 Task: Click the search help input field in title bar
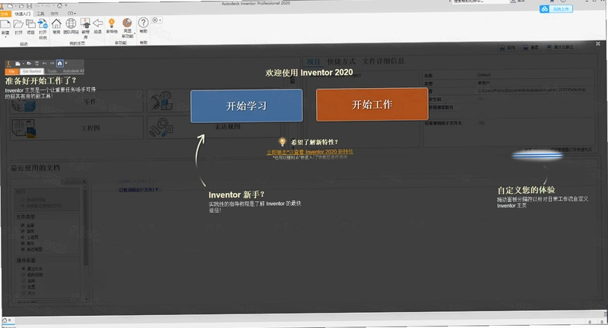click(x=480, y=2)
